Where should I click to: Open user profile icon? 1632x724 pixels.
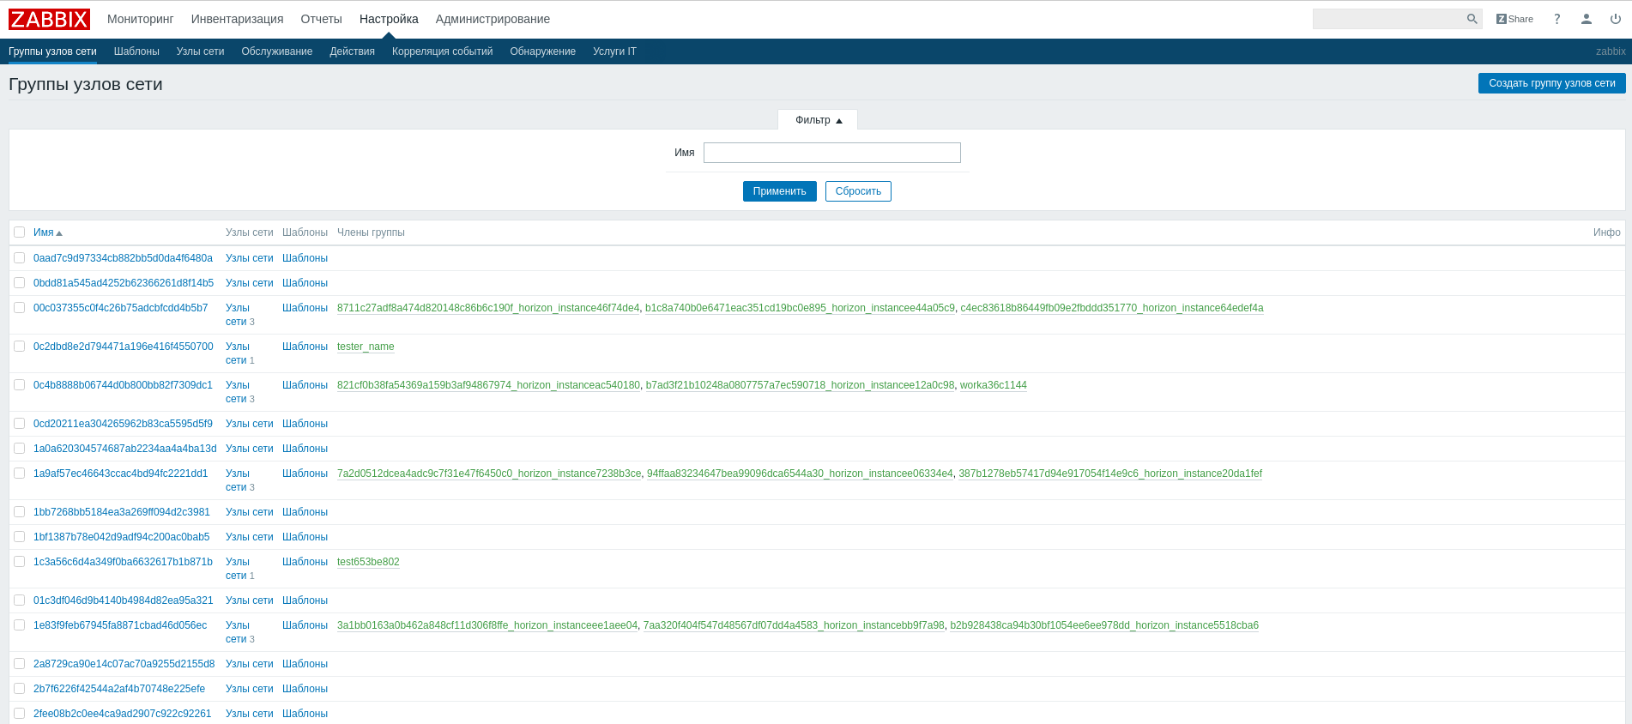[x=1586, y=19]
